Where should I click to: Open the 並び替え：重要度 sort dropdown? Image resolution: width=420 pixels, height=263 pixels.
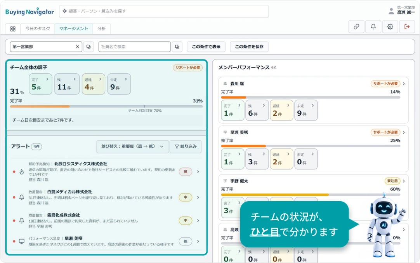click(132, 146)
